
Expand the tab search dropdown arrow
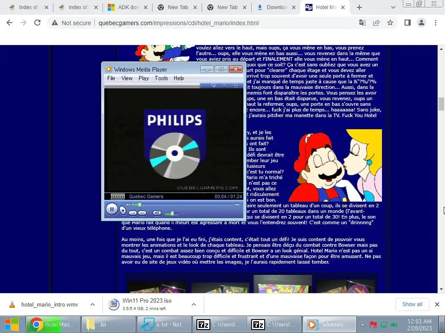point(393,7)
